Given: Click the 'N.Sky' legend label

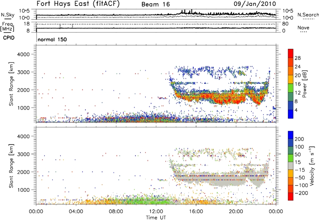Looking at the screenshot, I should [8, 15].
